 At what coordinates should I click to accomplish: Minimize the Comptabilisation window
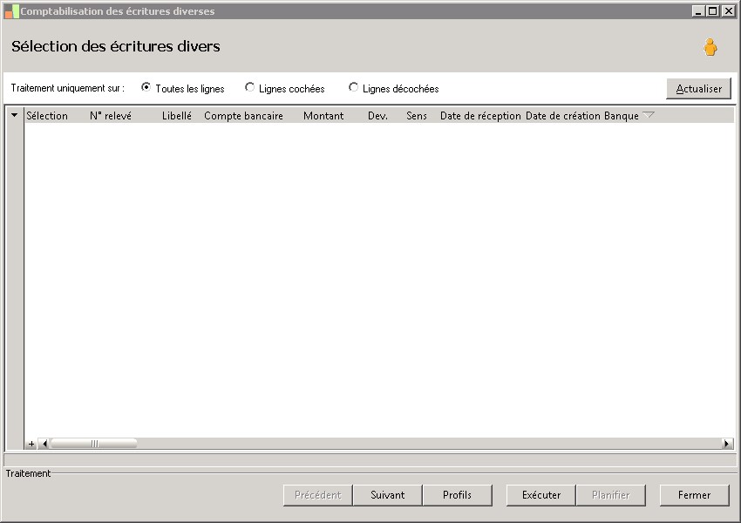[698, 10]
